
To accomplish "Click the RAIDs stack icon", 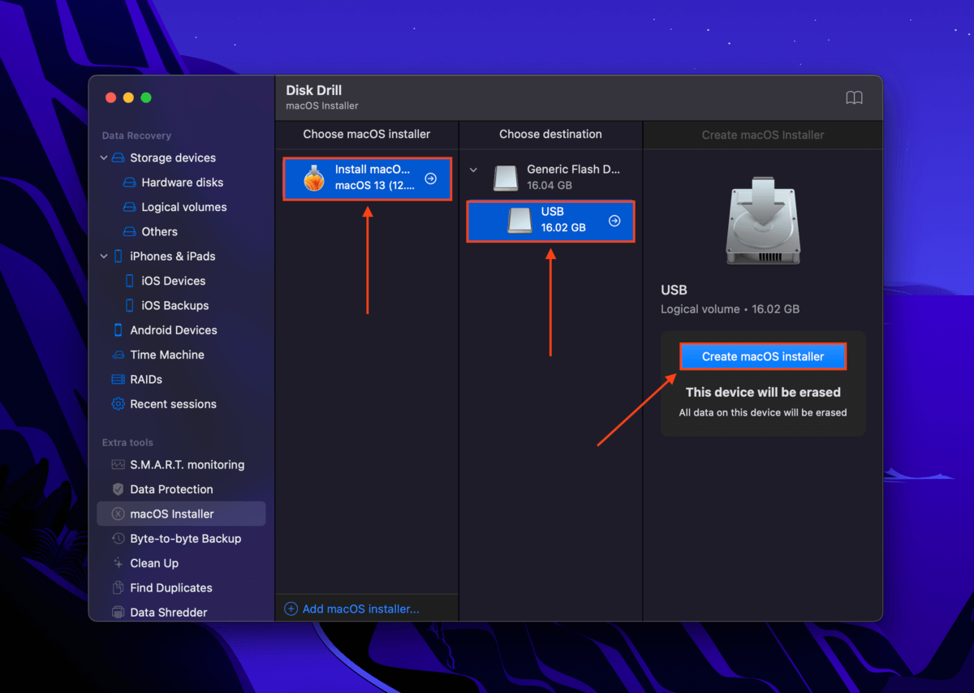I will click(x=118, y=380).
